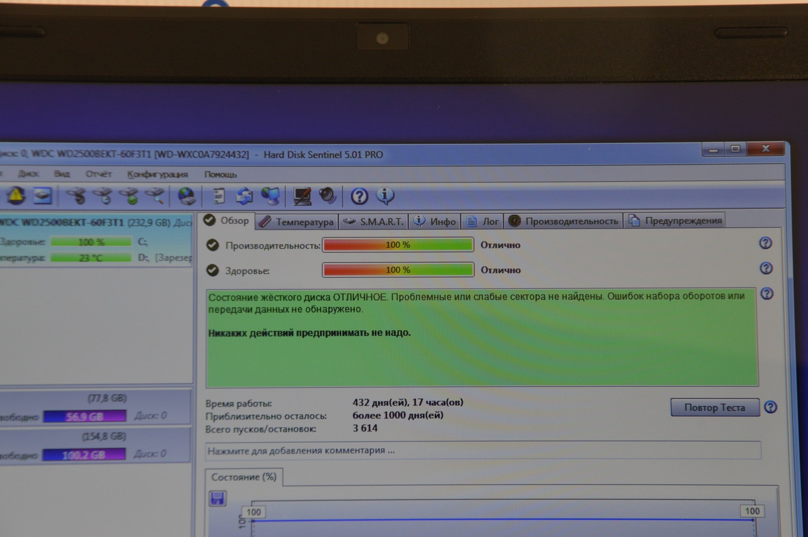Open the Вид menu
Viewport: 808px width, 537px height.
[62, 174]
